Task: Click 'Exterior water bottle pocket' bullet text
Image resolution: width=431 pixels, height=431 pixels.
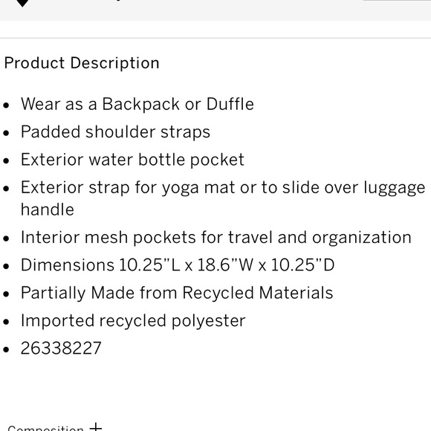Action: coord(132,160)
